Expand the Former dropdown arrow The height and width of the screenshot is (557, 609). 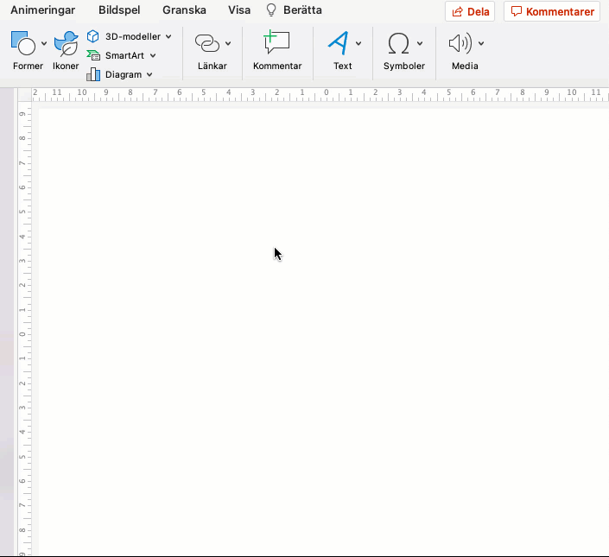pyautogui.click(x=44, y=43)
